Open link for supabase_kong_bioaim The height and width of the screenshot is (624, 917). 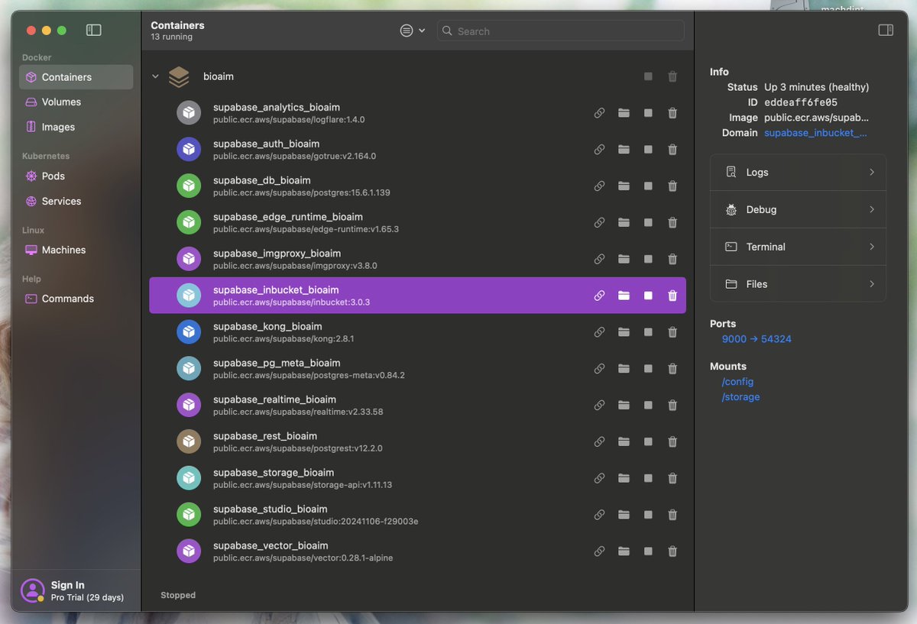(x=599, y=332)
